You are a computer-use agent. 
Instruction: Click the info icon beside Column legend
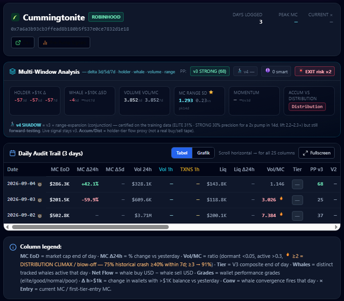click(x=13, y=247)
